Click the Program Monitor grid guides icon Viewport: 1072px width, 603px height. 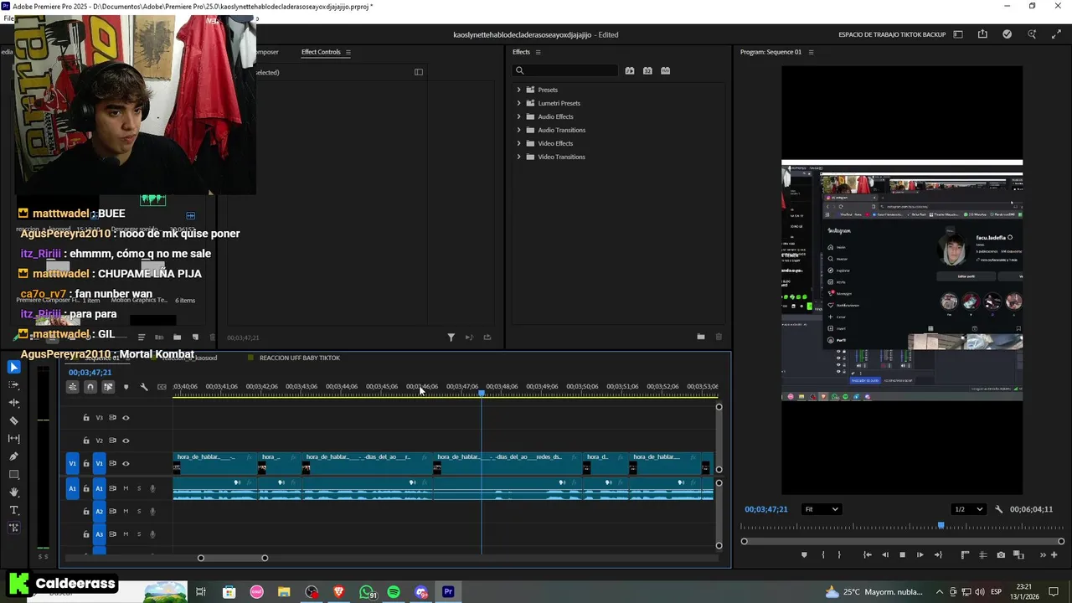point(982,554)
